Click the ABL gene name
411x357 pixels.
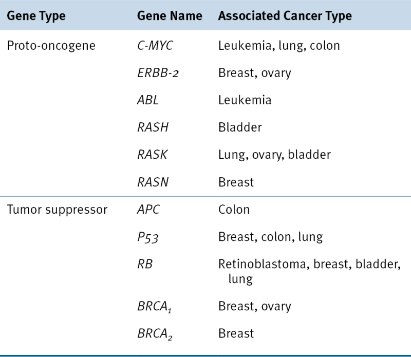tap(148, 100)
